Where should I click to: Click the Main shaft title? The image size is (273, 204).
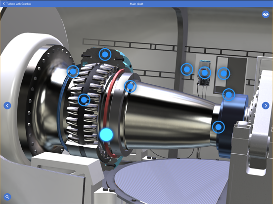pos(136,4)
